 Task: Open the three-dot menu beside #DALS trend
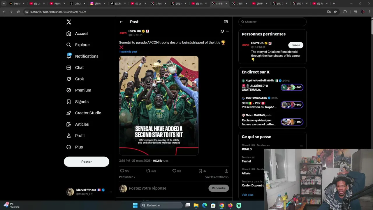click(301, 146)
